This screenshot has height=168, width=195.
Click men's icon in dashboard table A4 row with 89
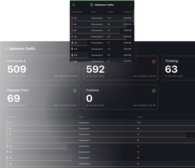click(7, 128)
